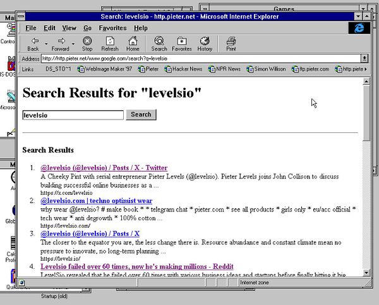Click the Address URL field
The image size is (379, 305).
tap(201, 58)
